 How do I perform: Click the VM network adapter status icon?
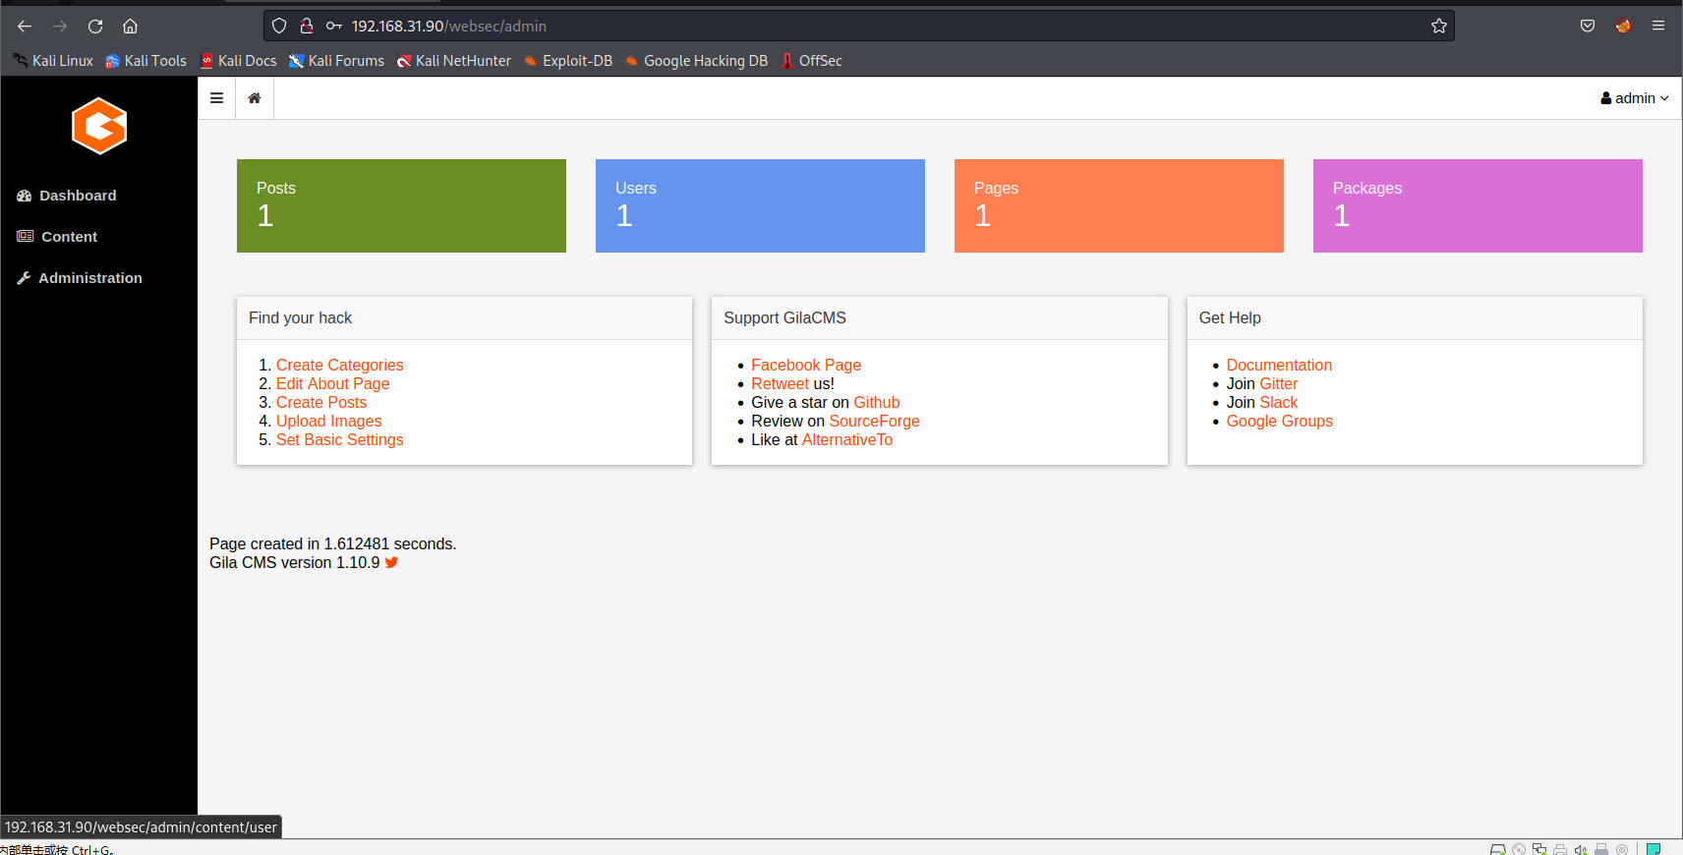click(x=1539, y=849)
